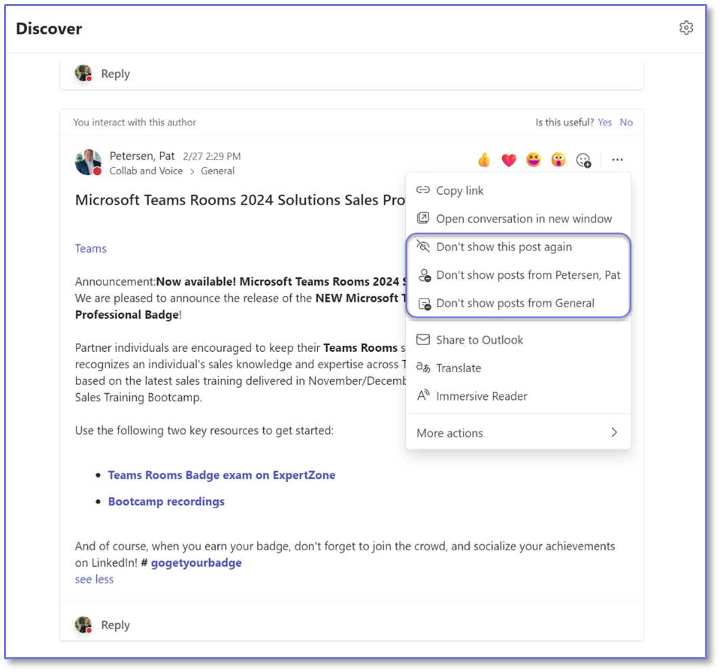Image resolution: width=720 pixels, height=672 pixels.
Task: Click Pat Petersen's profile picture
Action: click(88, 162)
